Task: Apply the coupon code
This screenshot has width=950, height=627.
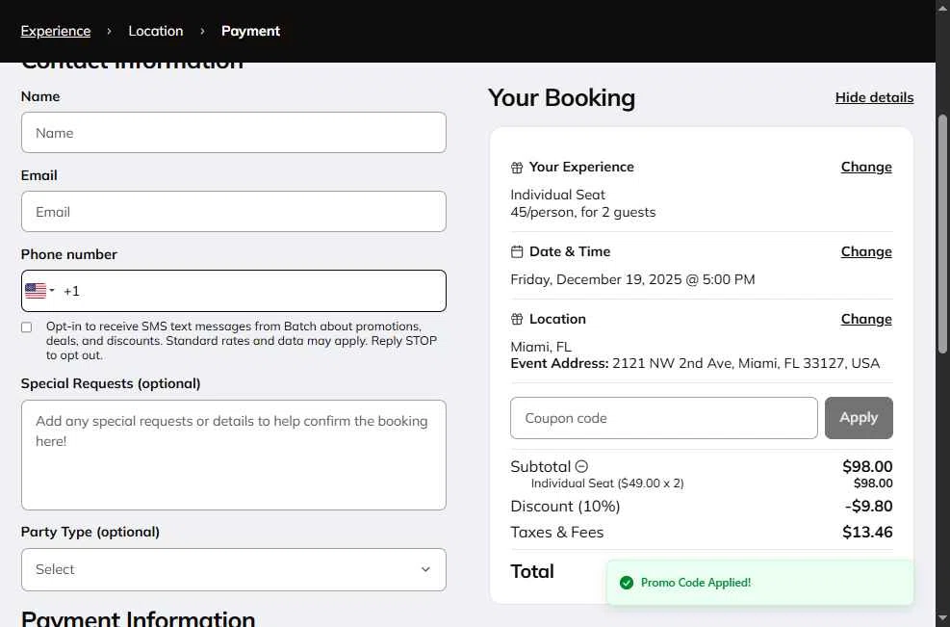Action: point(859,418)
